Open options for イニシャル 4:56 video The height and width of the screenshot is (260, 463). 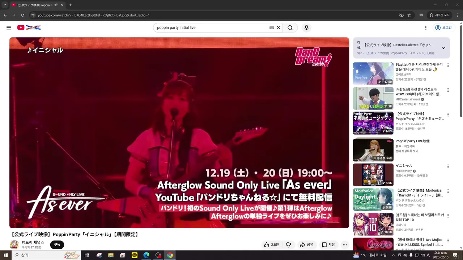click(448, 166)
